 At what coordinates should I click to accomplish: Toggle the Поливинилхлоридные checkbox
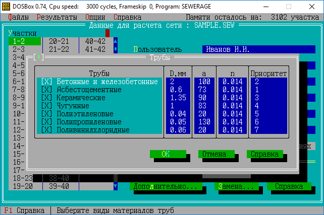[x=46, y=130]
